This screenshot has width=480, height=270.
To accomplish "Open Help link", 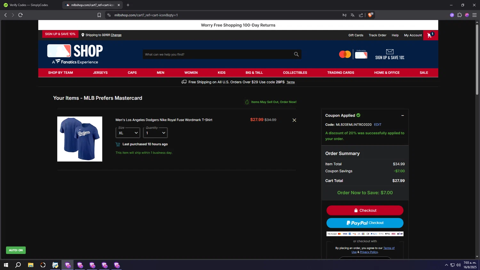I will (x=395, y=35).
